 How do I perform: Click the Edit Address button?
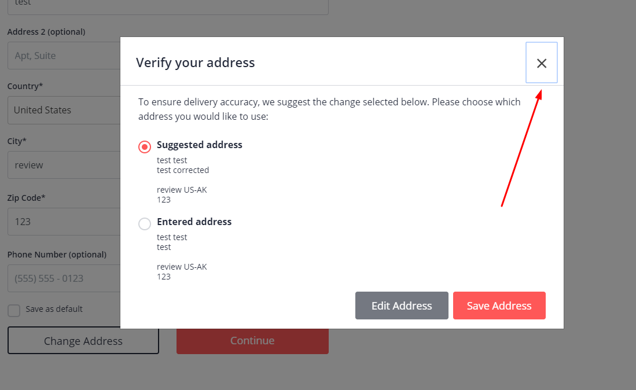coord(402,305)
